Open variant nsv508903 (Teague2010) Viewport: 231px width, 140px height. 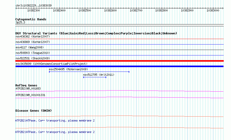click(x=33, y=53)
